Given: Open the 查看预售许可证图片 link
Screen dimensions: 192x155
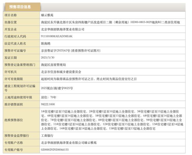Looking at the screenshot, I should (86, 51).
